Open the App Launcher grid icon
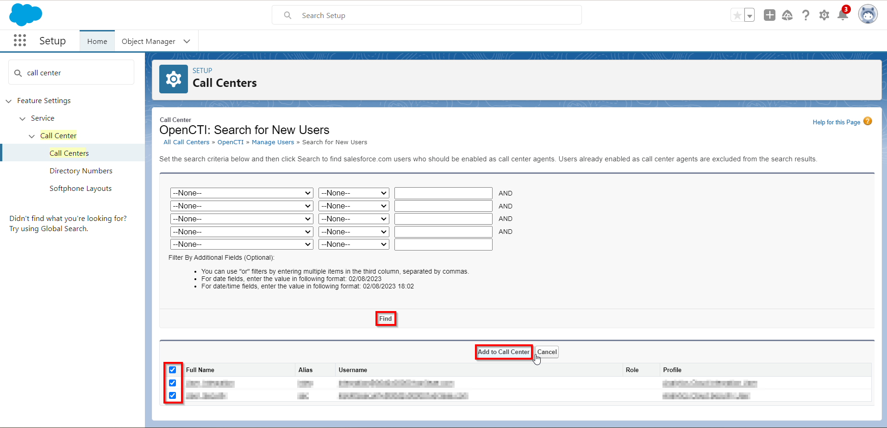Viewport: 887px width, 428px height. (x=20, y=41)
